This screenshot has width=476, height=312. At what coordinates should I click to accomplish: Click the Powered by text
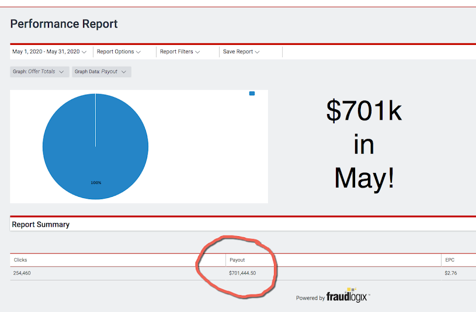tap(310, 298)
